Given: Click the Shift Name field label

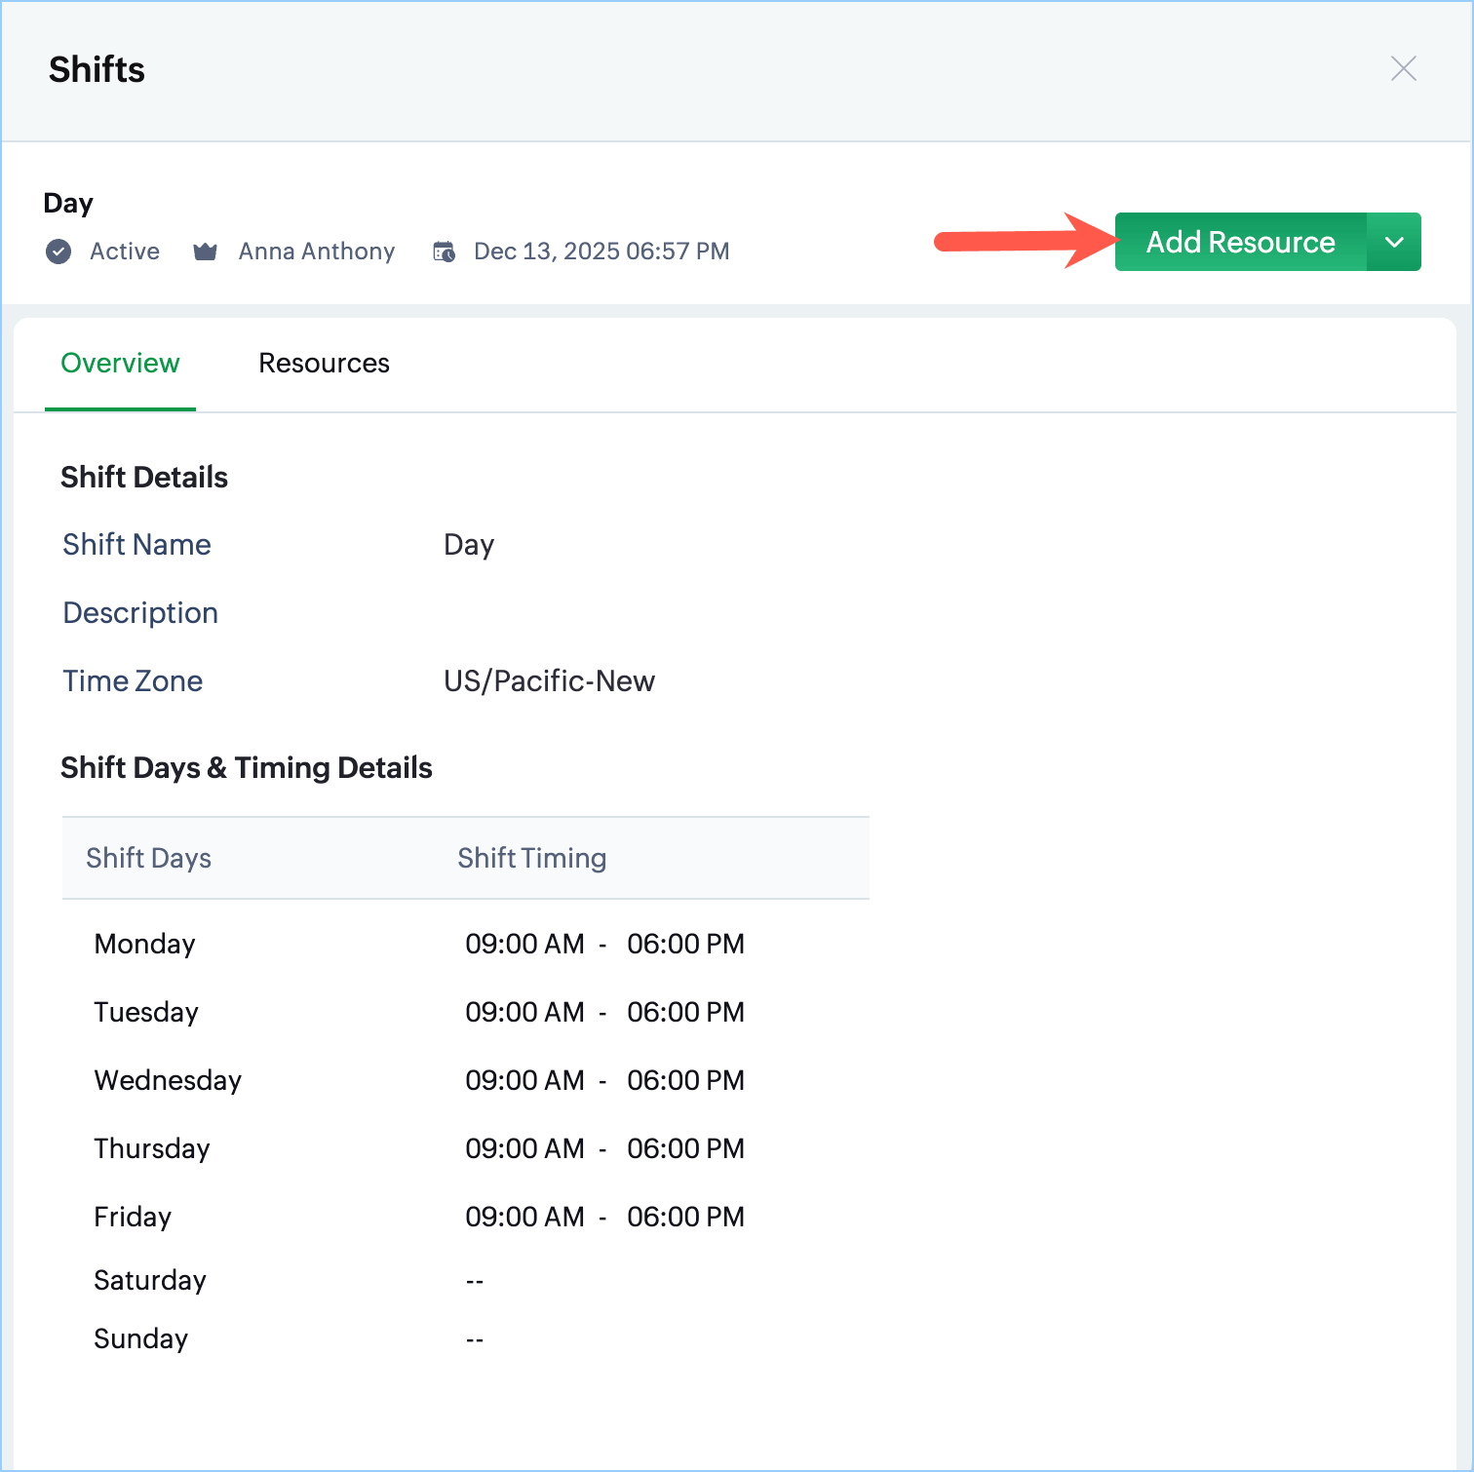Looking at the screenshot, I should click(136, 544).
